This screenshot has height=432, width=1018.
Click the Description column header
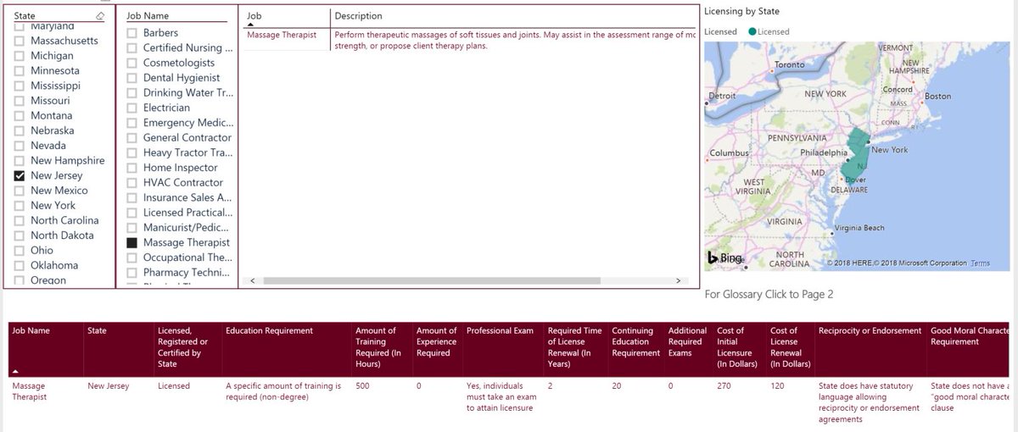pyautogui.click(x=358, y=16)
